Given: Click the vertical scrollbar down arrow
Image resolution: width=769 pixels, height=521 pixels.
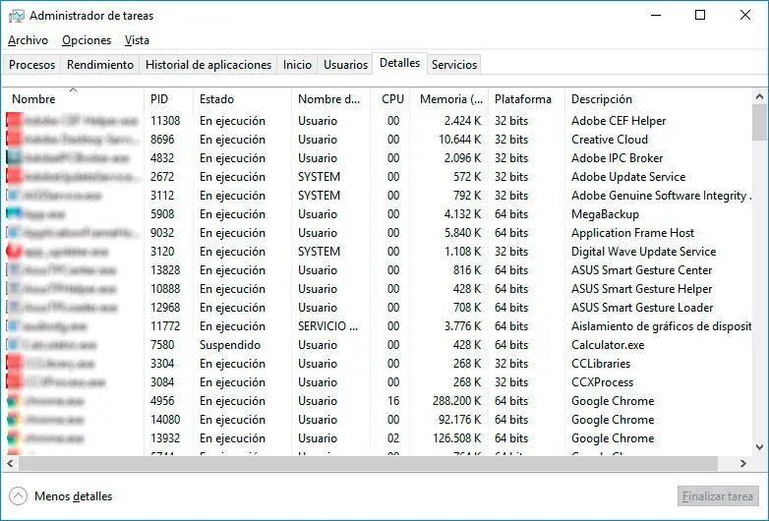Looking at the screenshot, I should (x=760, y=447).
